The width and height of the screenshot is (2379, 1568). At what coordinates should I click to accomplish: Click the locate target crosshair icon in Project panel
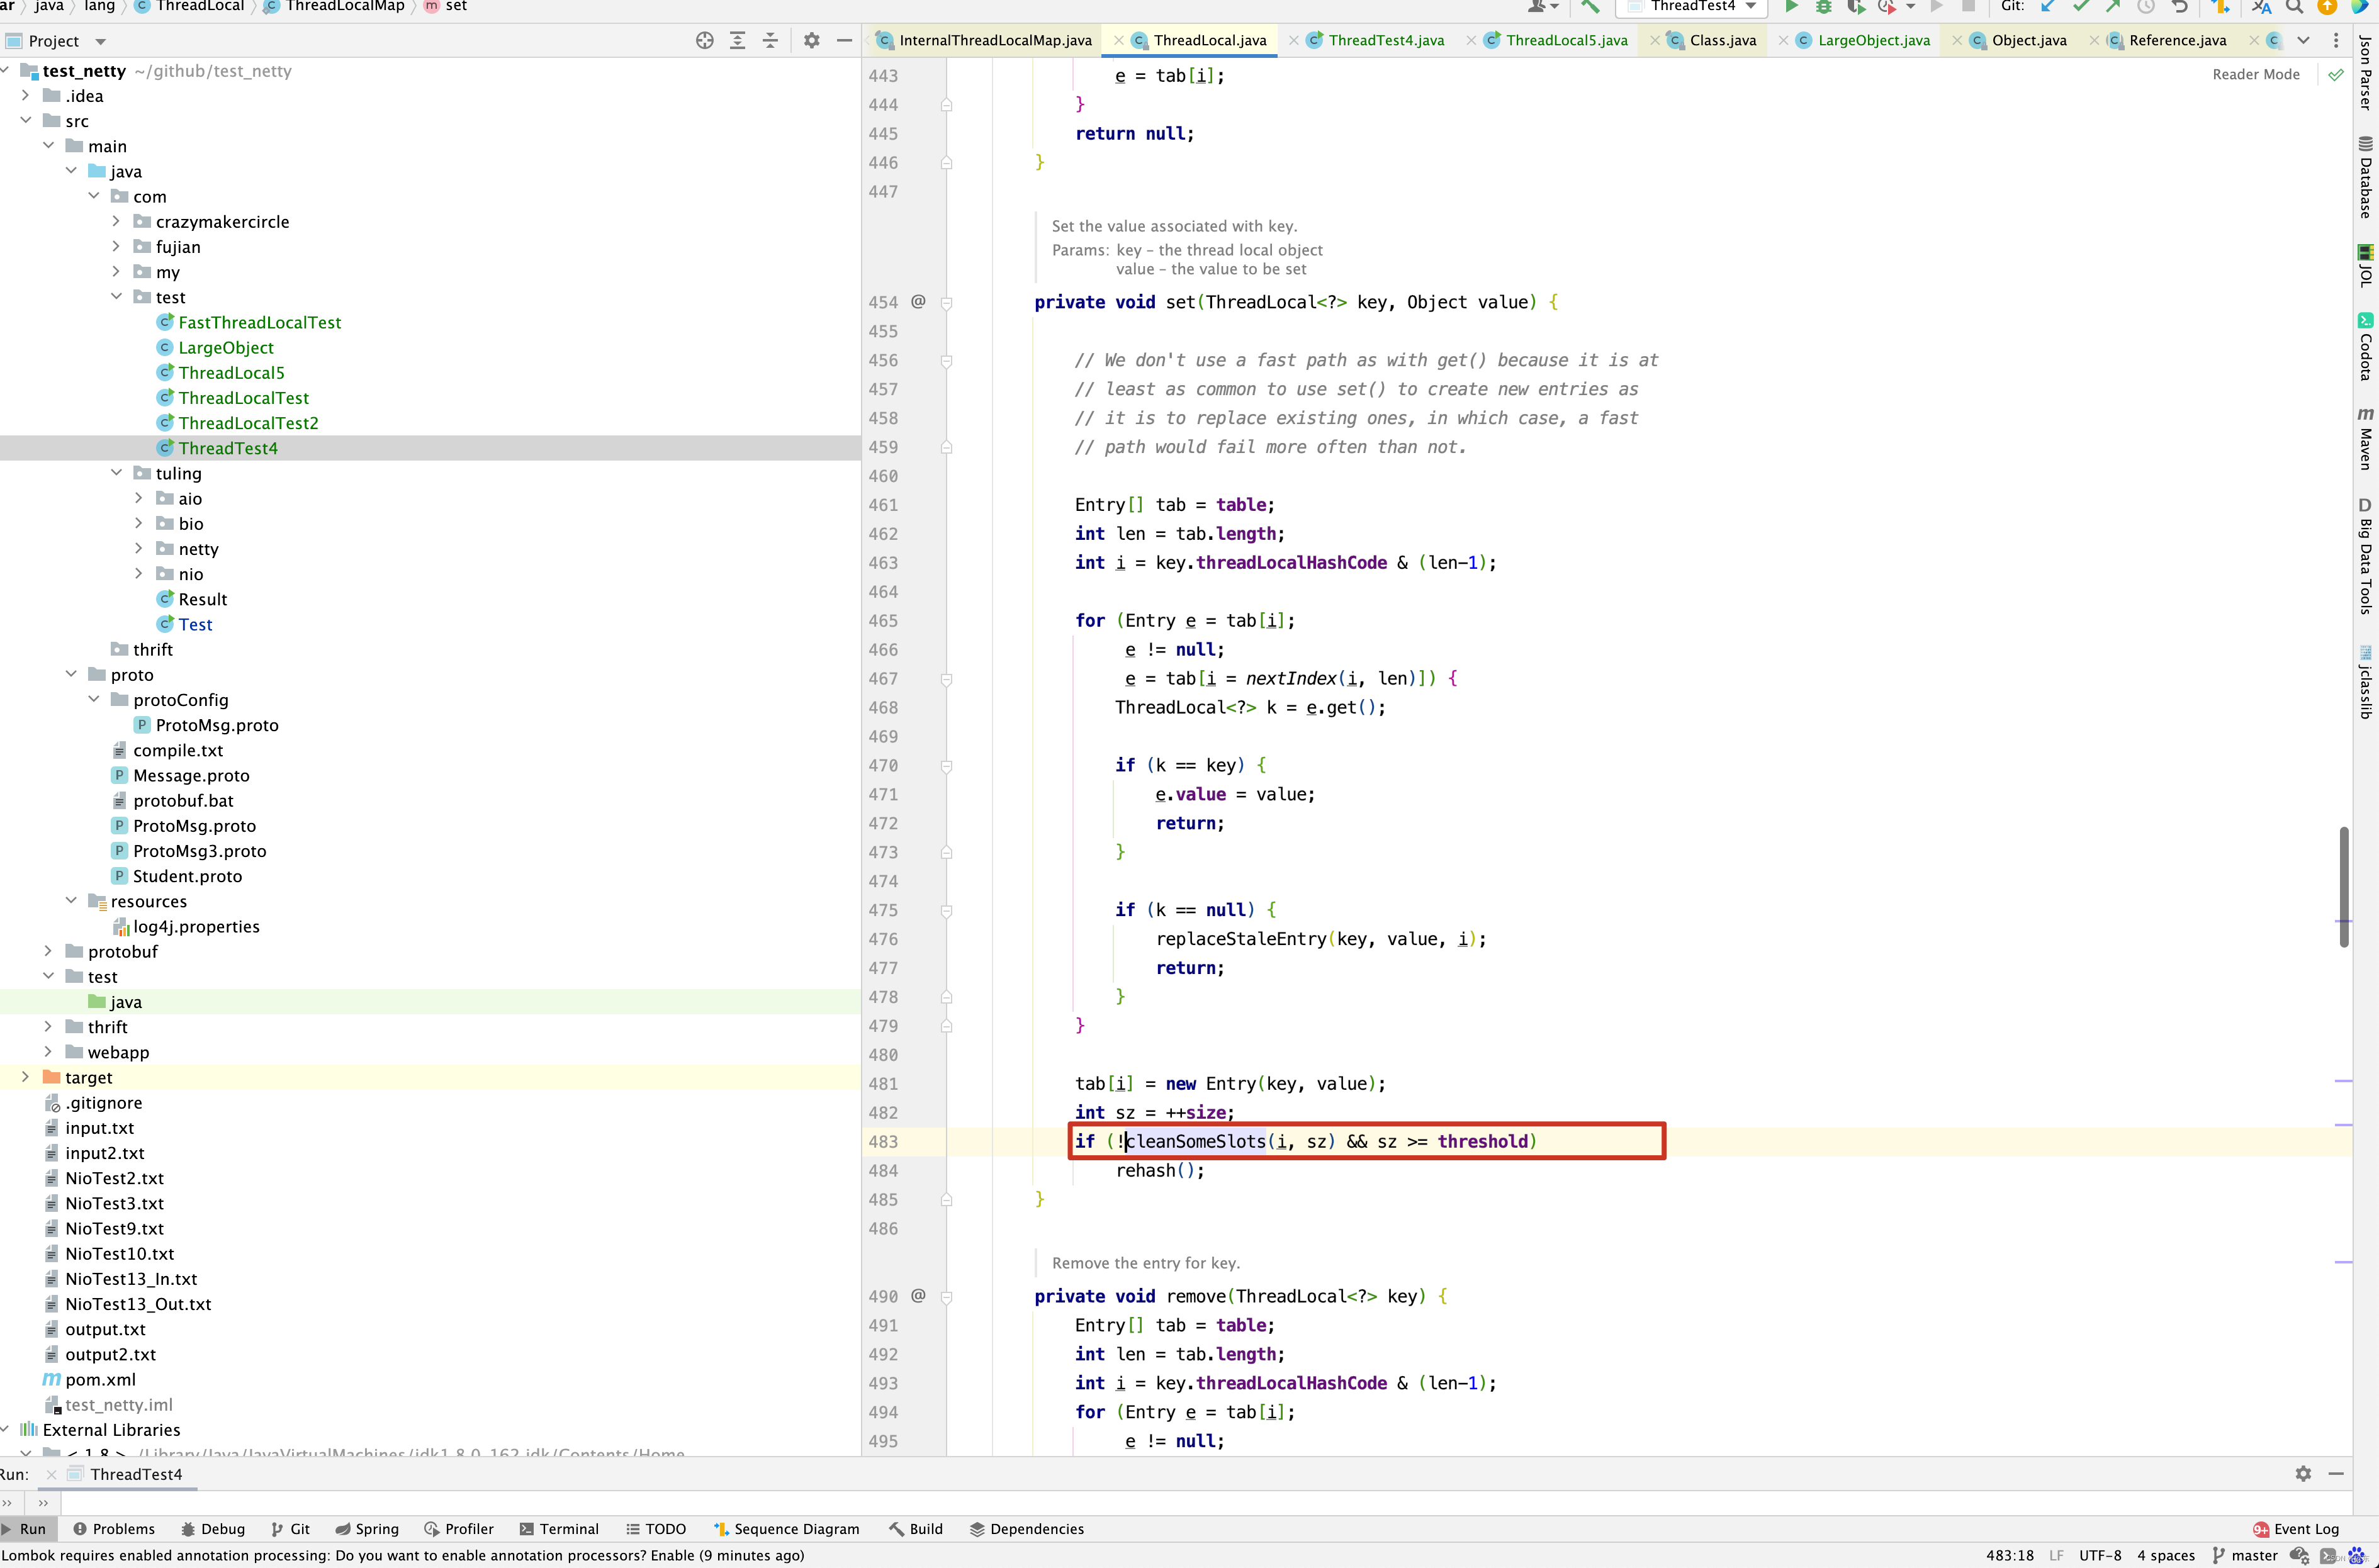(705, 41)
